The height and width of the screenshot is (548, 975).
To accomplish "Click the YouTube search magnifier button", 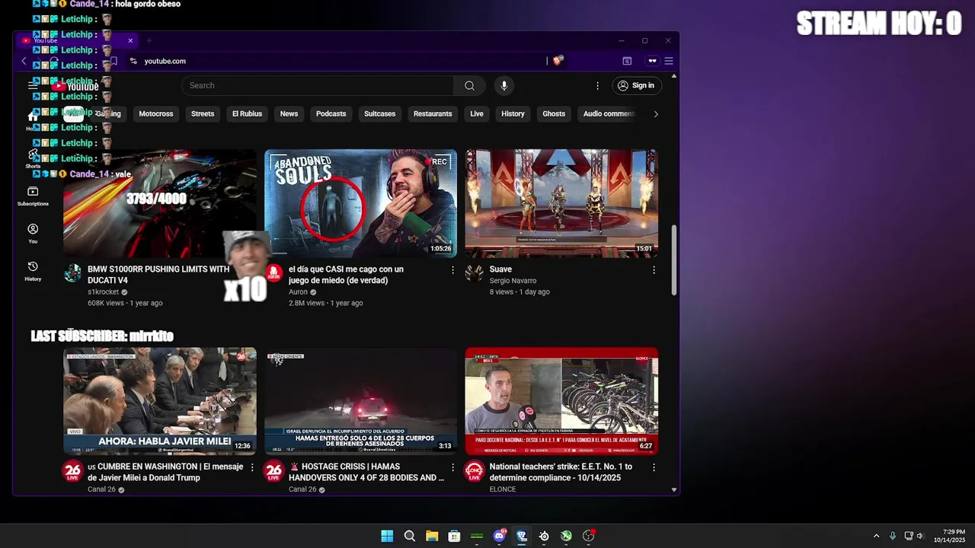I will click(x=469, y=85).
